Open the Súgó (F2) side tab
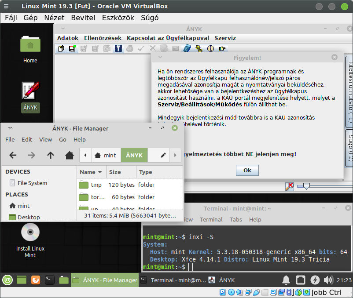This screenshot has width=353, height=298. [x=349, y=148]
